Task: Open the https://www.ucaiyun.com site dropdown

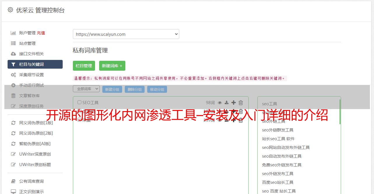Action: click(126, 34)
